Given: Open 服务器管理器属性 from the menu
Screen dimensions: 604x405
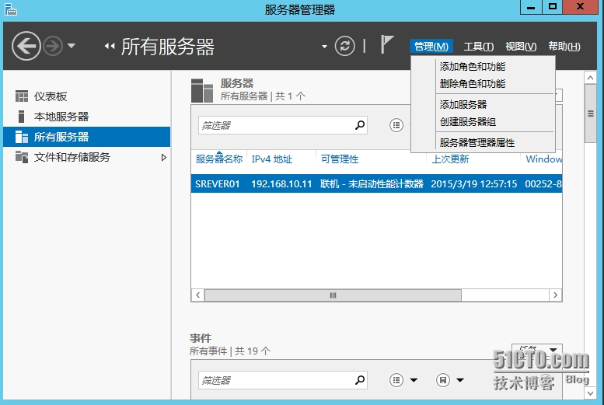Looking at the screenshot, I should [477, 143].
